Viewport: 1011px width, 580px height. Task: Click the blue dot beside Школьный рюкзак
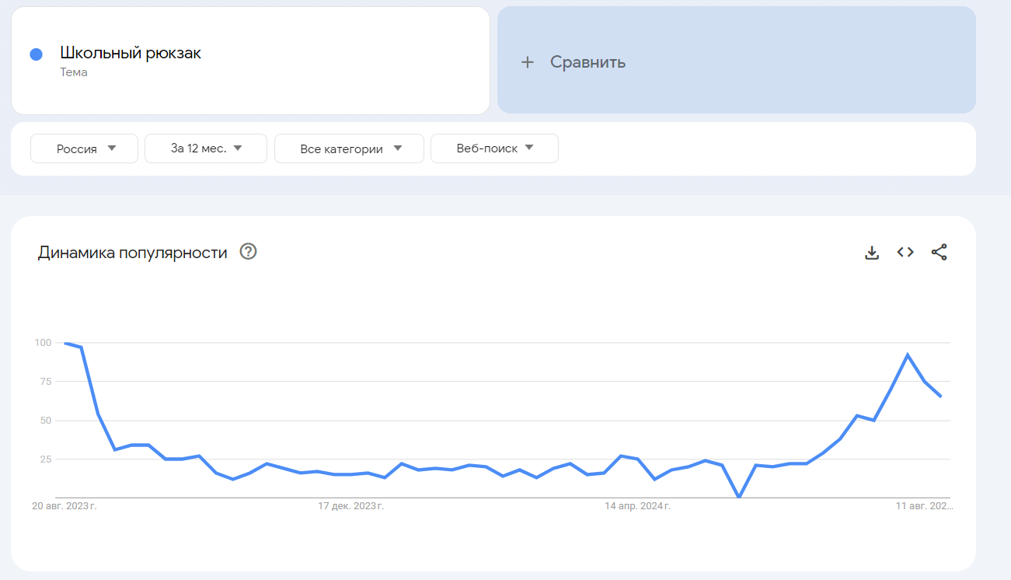pyautogui.click(x=34, y=53)
